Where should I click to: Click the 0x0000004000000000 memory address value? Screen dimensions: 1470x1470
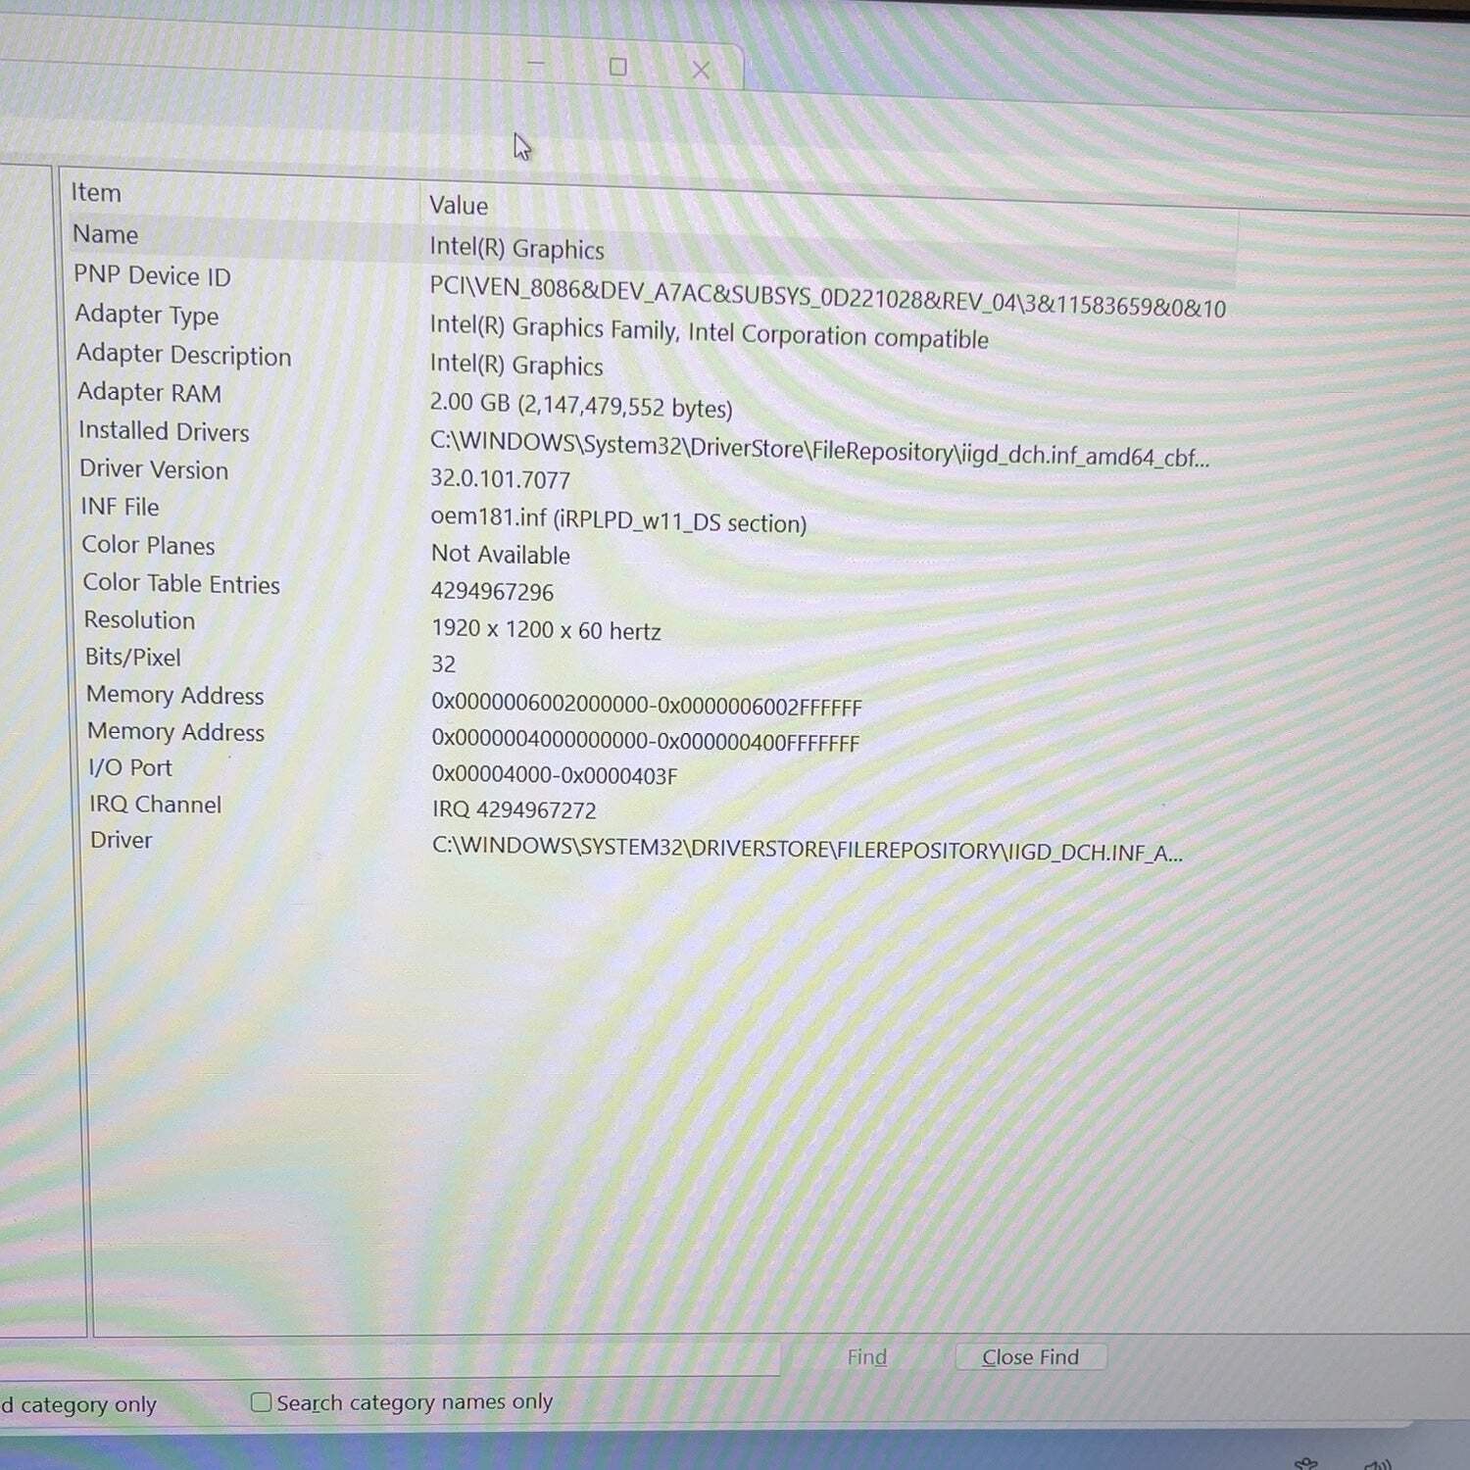pos(646,741)
